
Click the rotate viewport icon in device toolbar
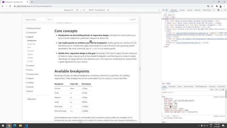(x=108, y=10)
